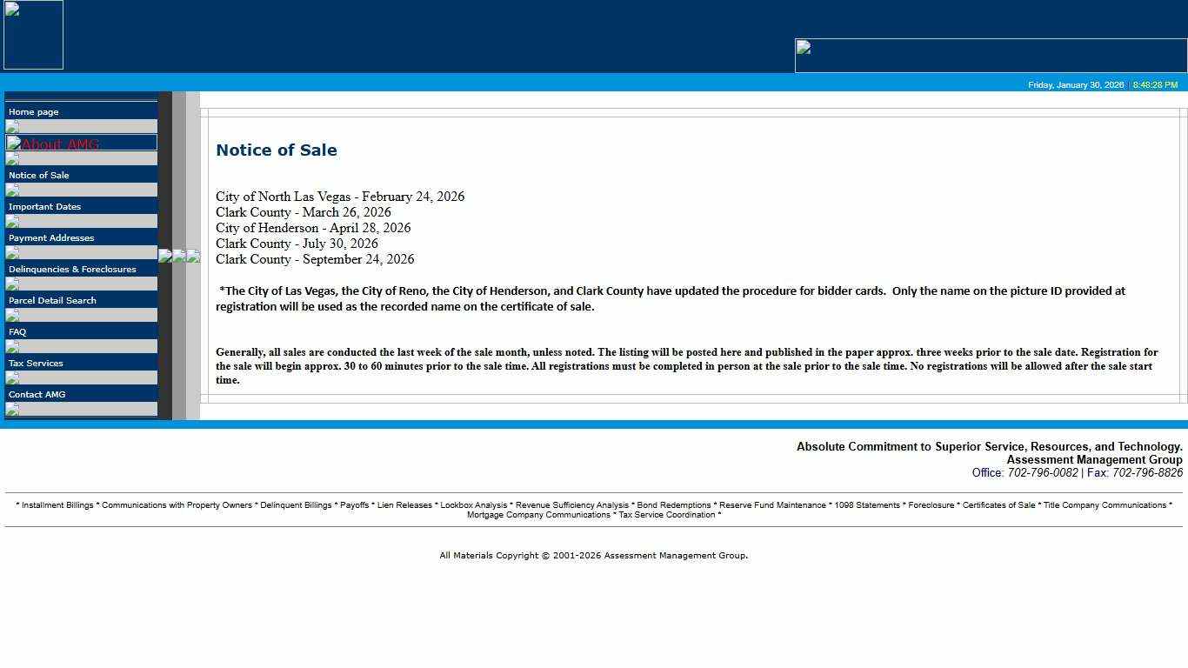This screenshot has height=668, width=1188.
Task: Click the Notice of Sale page heading
Action: 277,150
